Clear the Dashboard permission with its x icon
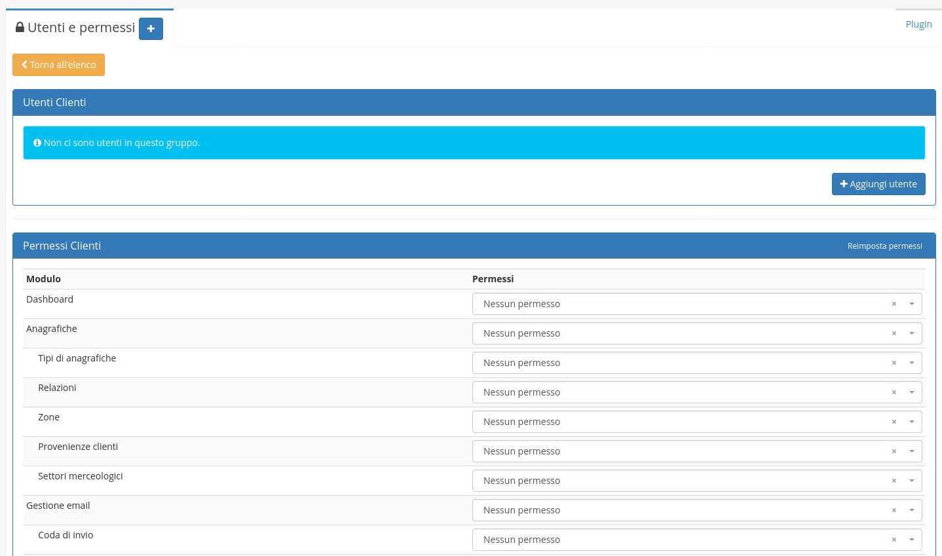This screenshot has height=556, width=942. (x=894, y=304)
